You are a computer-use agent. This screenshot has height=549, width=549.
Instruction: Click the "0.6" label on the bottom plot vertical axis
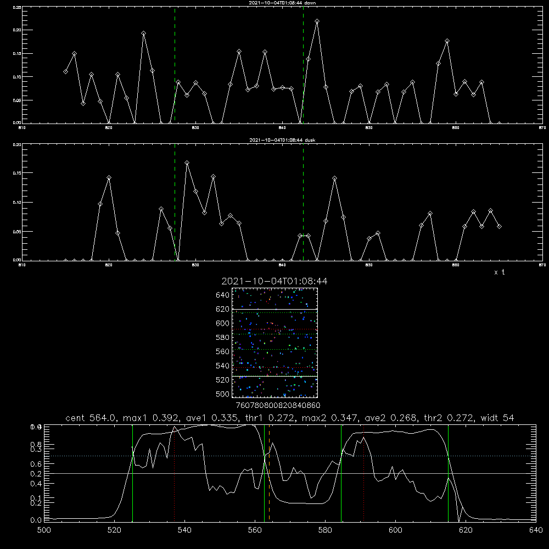36,464
